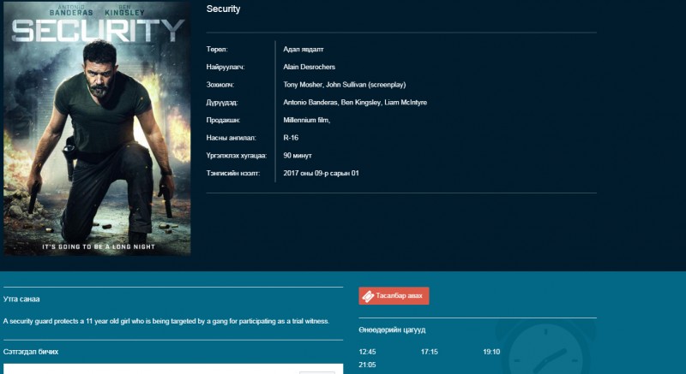Select the 12:45 showtime
The image size is (686, 374).
[367, 352]
